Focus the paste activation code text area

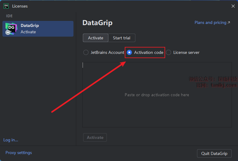tap(157, 95)
